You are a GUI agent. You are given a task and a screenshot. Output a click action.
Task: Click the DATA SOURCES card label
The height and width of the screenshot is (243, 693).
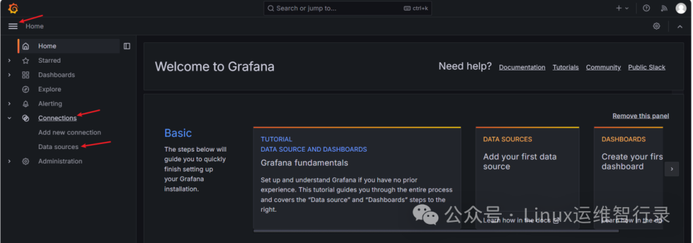click(508, 139)
